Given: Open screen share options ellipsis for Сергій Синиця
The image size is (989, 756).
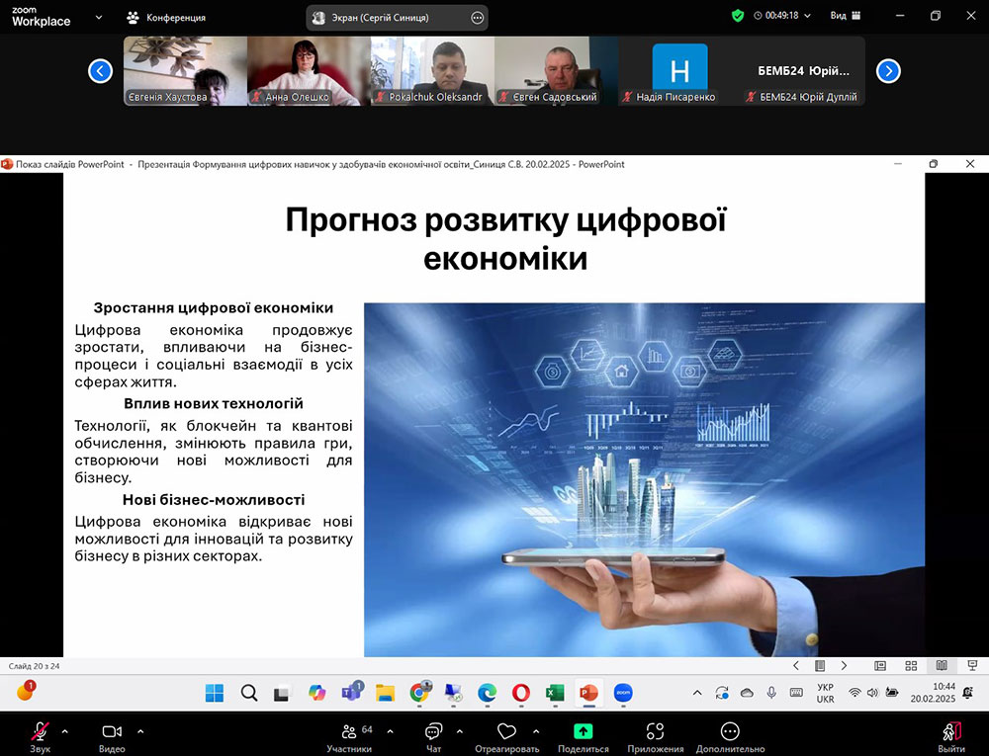Looking at the screenshot, I should click(478, 18).
